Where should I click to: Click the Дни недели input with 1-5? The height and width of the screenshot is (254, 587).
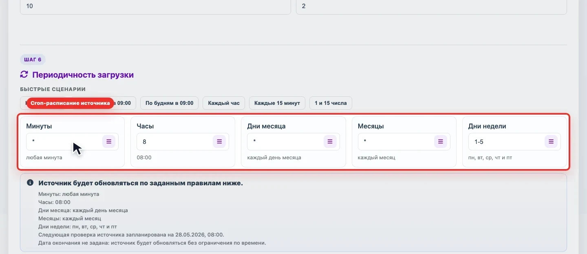point(514,141)
